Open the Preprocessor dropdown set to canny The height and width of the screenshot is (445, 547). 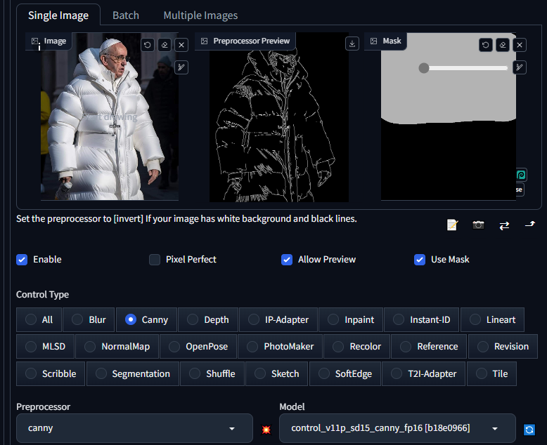pyautogui.click(x=134, y=428)
